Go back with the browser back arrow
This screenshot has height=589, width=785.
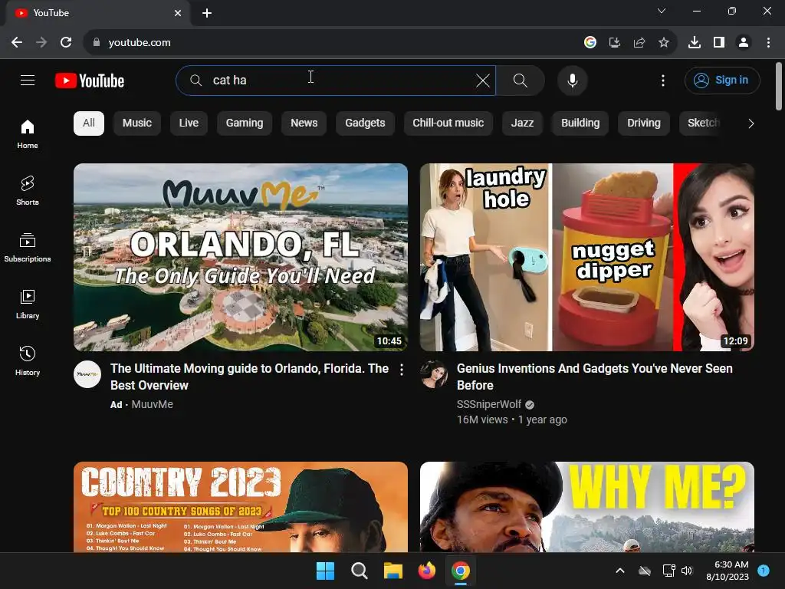[x=17, y=43]
